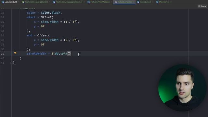Image resolution: width=208 pixels, height=117 pixels.
Task: Click the 'start' parameter on line 31
Action: [x=31, y=17]
